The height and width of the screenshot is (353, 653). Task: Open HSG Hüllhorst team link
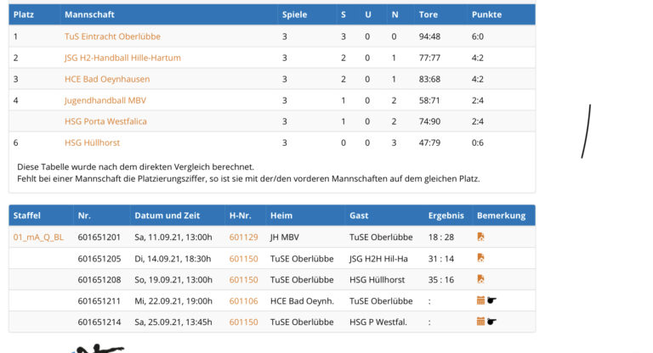(94, 143)
